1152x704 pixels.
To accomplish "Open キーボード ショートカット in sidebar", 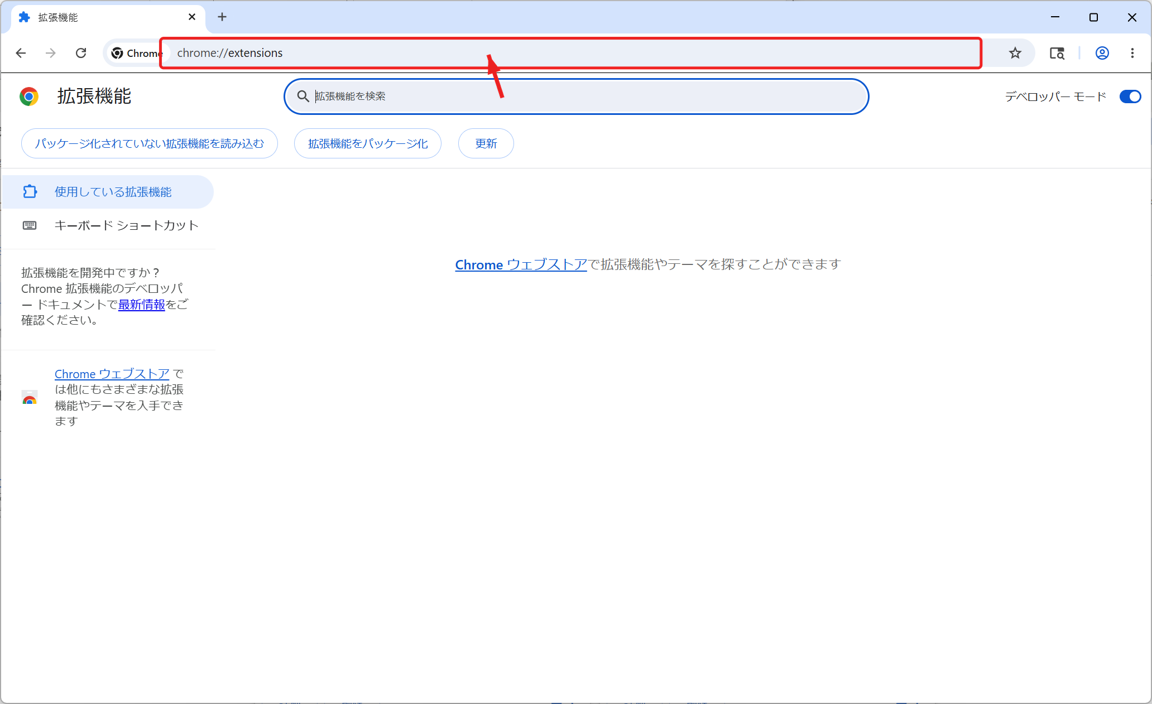I will click(108, 225).
